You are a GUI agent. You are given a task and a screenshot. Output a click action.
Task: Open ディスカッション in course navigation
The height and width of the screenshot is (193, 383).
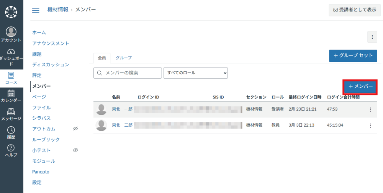coord(51,64)
